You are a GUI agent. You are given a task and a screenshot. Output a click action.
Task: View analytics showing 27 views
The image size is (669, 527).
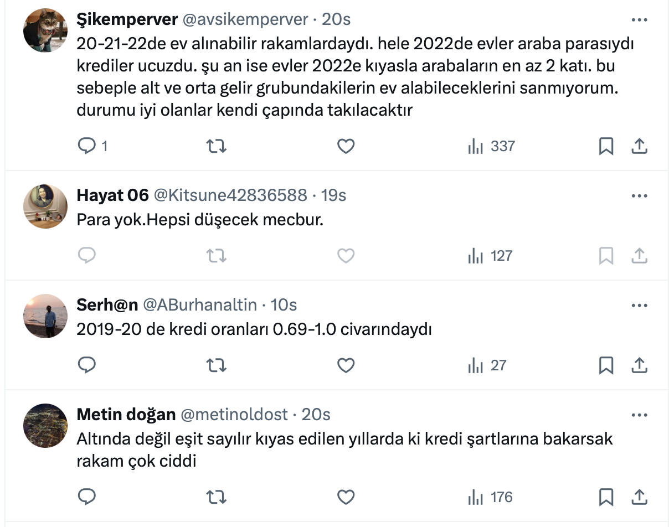click(x=487, y=365)
